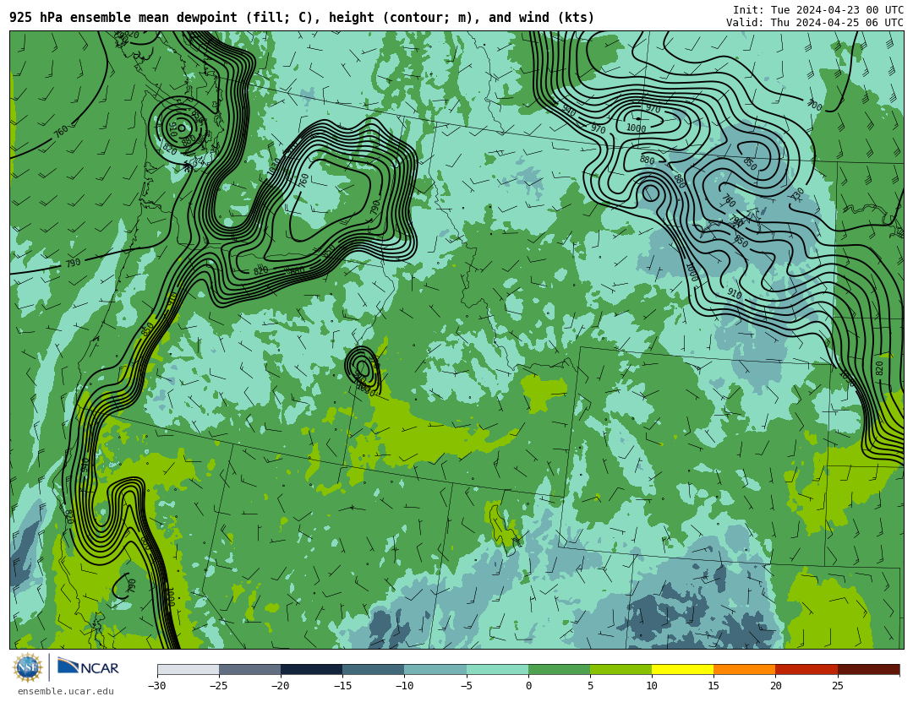Screen dimensions: 913x702
Task: Click the colorbar tick label 15
Action: (x=713, y=686)
